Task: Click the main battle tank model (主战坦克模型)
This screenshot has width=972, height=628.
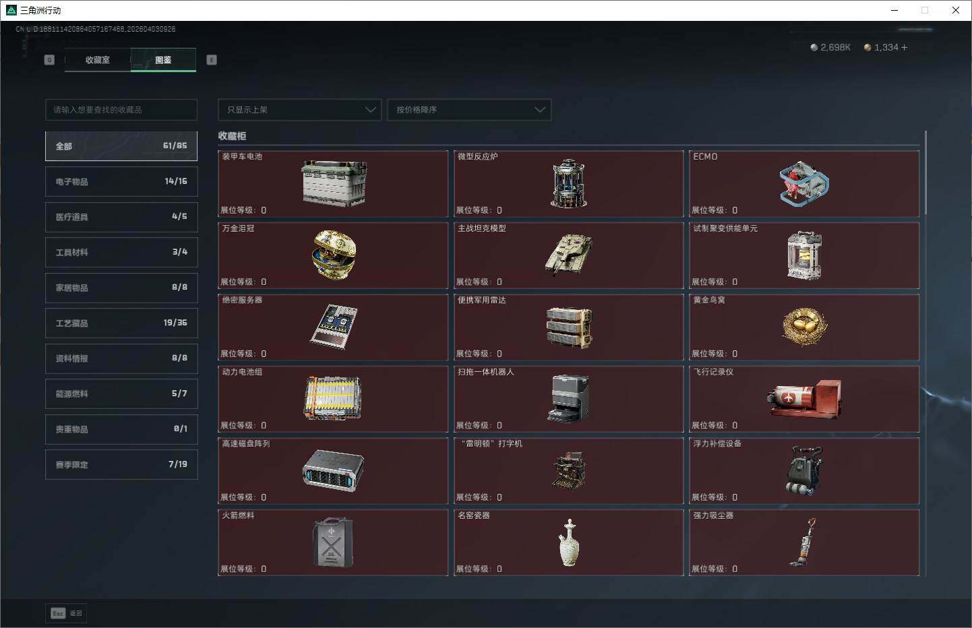Action: [x=568, y=255]
